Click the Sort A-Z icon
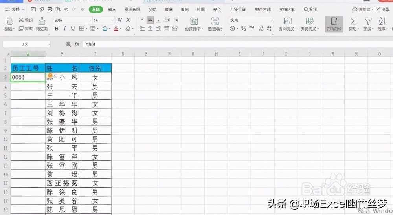 (382, 21)
